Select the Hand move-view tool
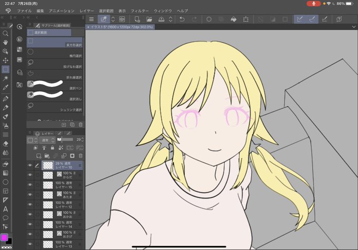 point(5,43)
